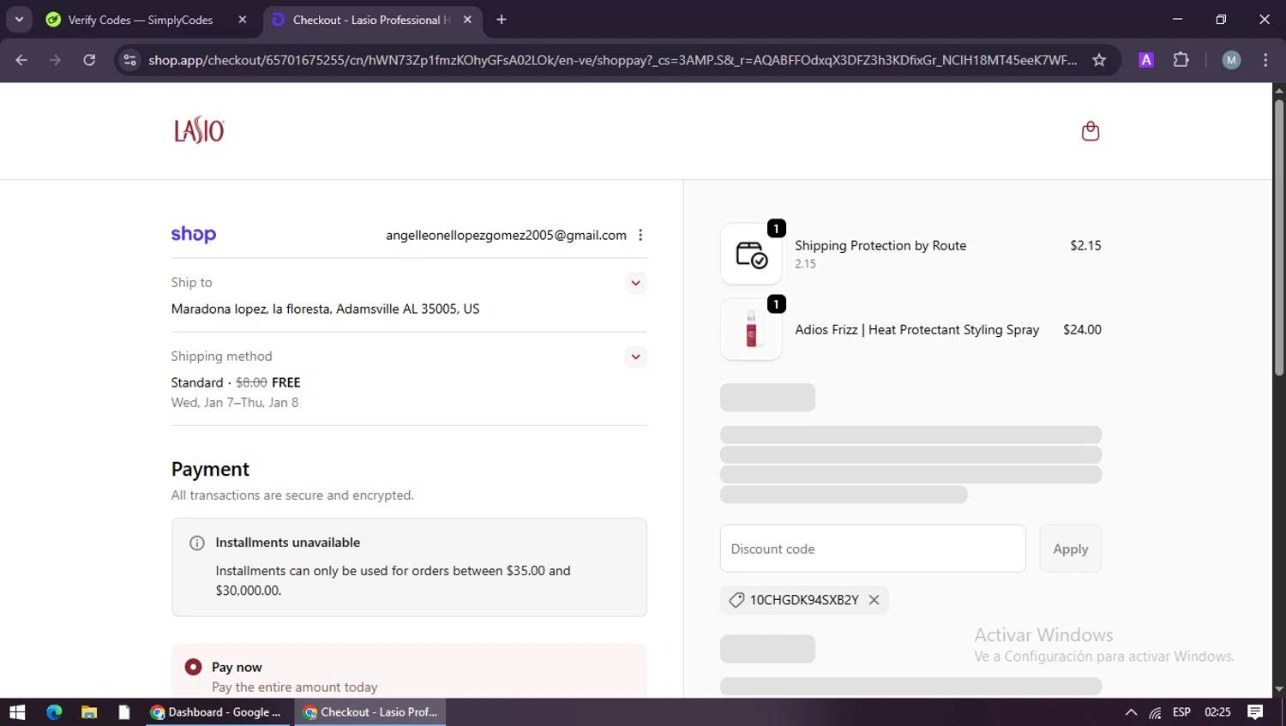Open the 02:25 clock in the taskbar
1286x726 pixels.
(x=1217, y=712)
